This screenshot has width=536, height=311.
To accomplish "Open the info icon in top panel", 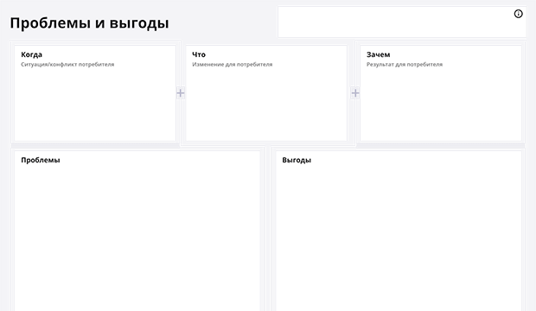I will click(518, 14).
